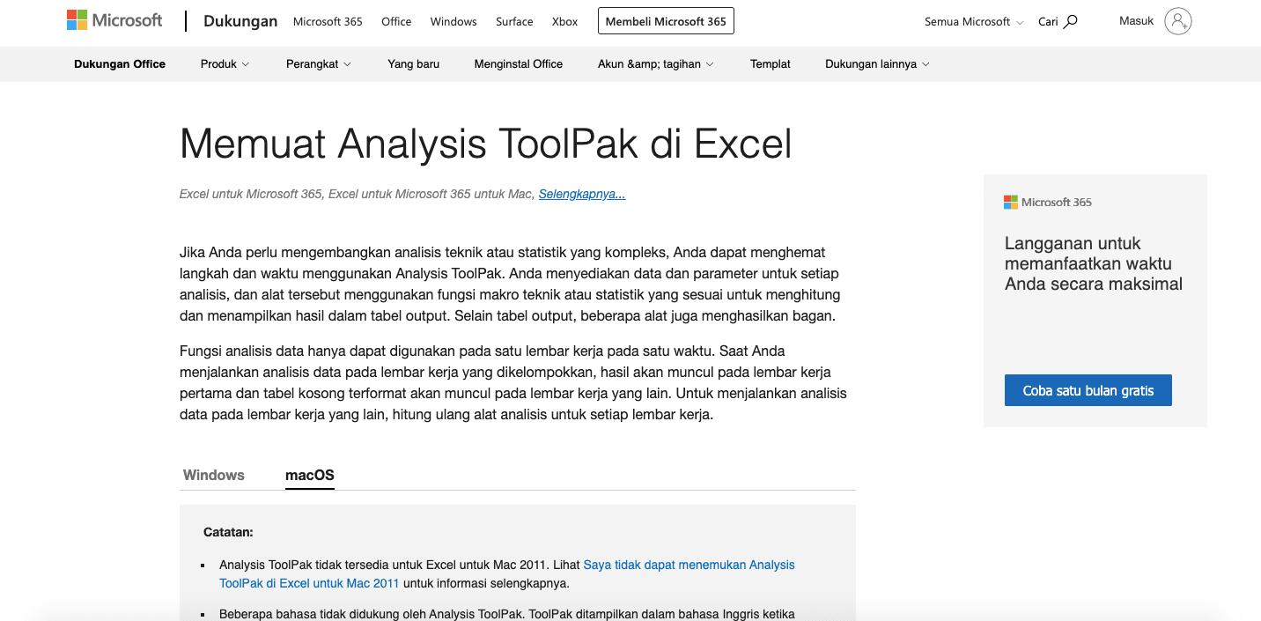Expand Dukungan lainnya dropdown

coord(877,63)
